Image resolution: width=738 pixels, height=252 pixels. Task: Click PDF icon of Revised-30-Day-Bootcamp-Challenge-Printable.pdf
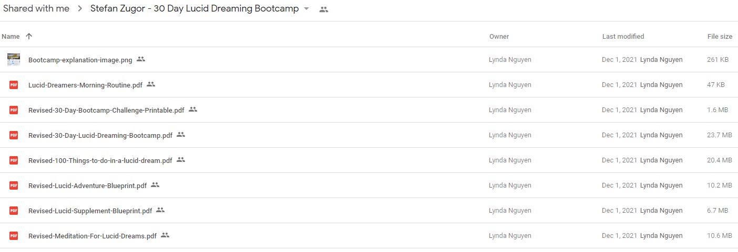tap(14, 110)
